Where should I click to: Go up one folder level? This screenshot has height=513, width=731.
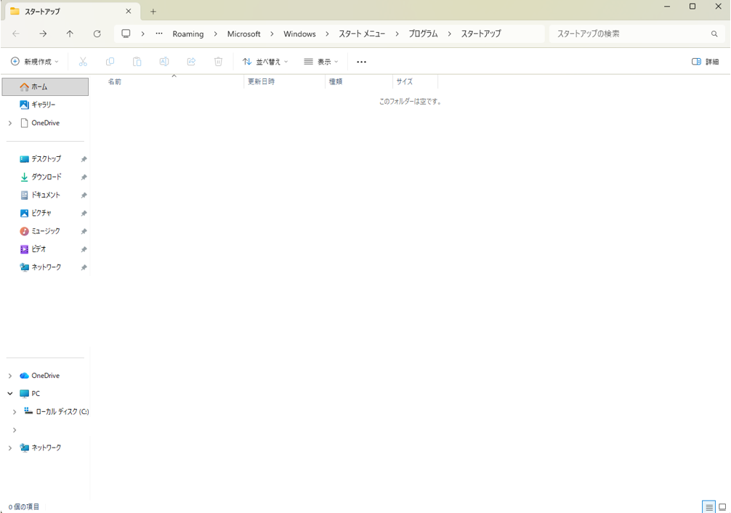[x=70, y=34]
